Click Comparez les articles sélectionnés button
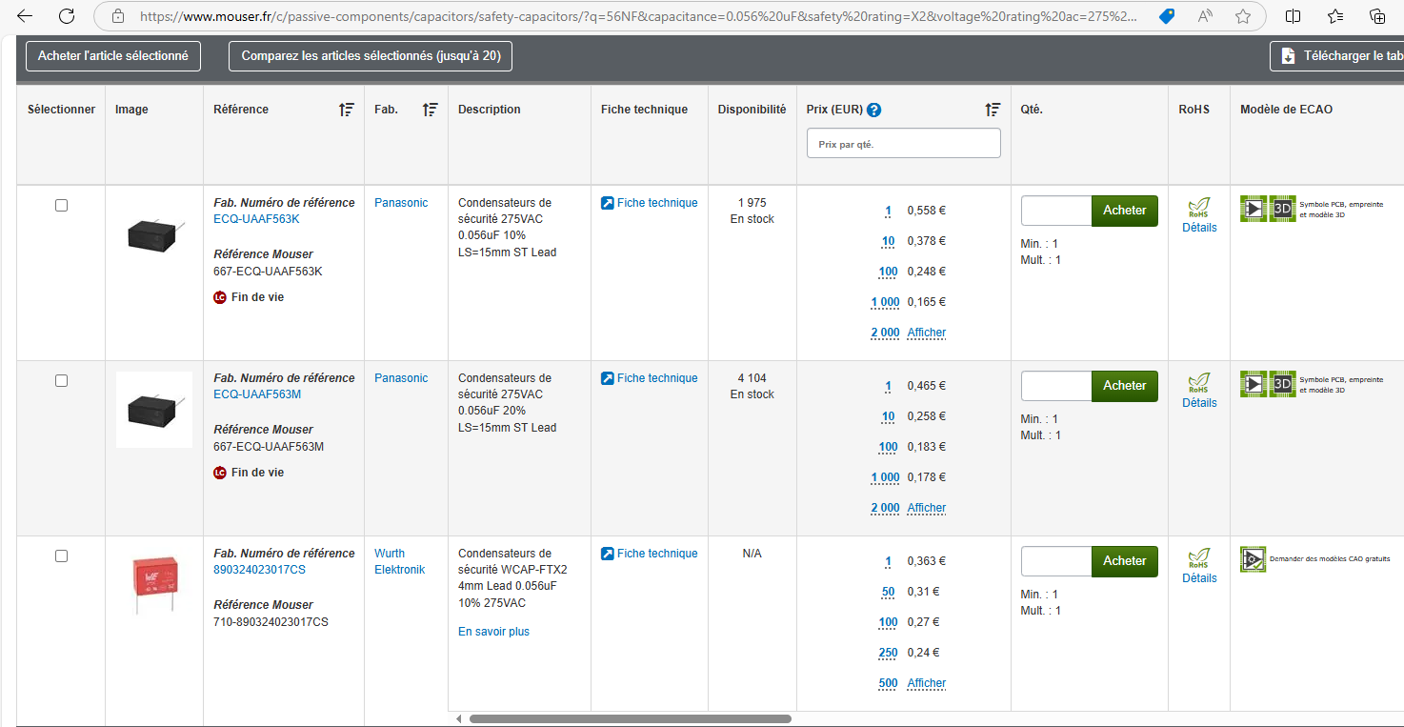1404x727 pixels. pos(371,56)
